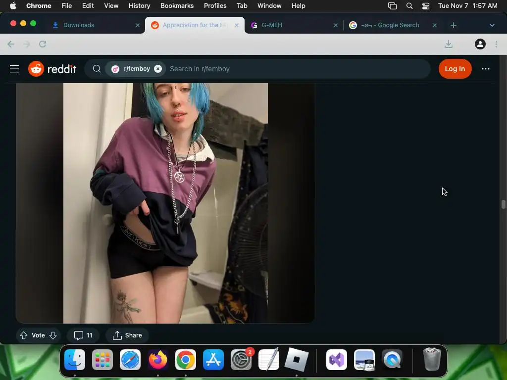The height and width of the screenshot is (380, 507).
Task: Click the Stage Manager windows icon in menu bar
Action: coord(392,5)
